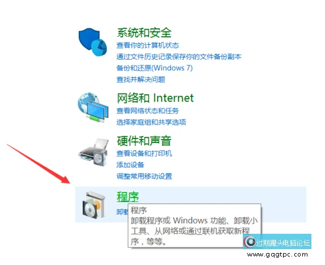The width and height of the screenshot is (325, 265).
Task: Click 查找并解决问题 link
Action: click(x=141, y=79)
